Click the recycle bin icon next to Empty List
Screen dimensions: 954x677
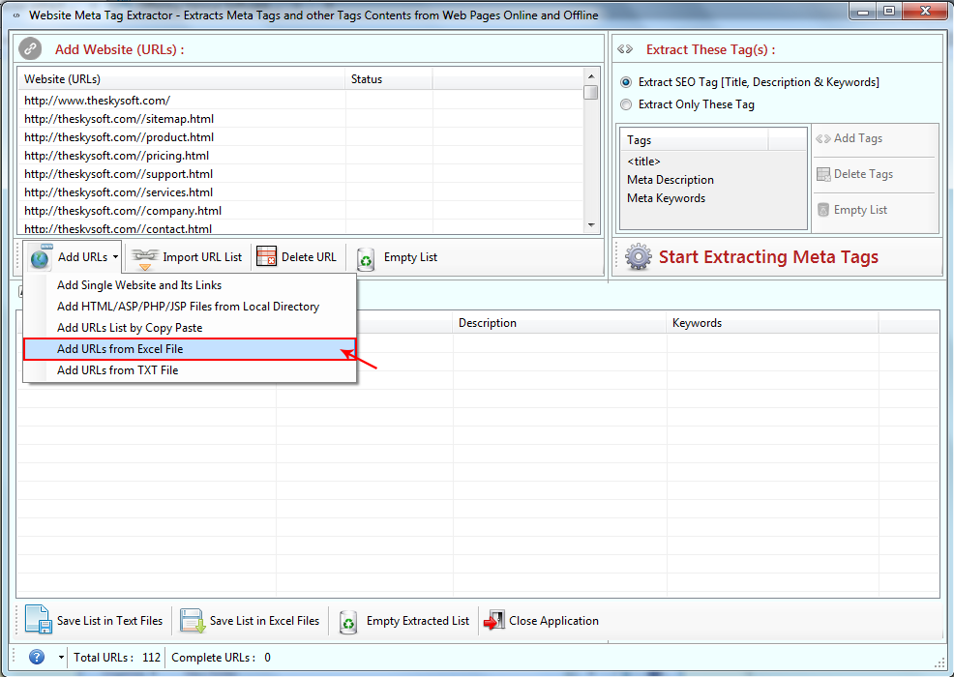coord(366,258)
